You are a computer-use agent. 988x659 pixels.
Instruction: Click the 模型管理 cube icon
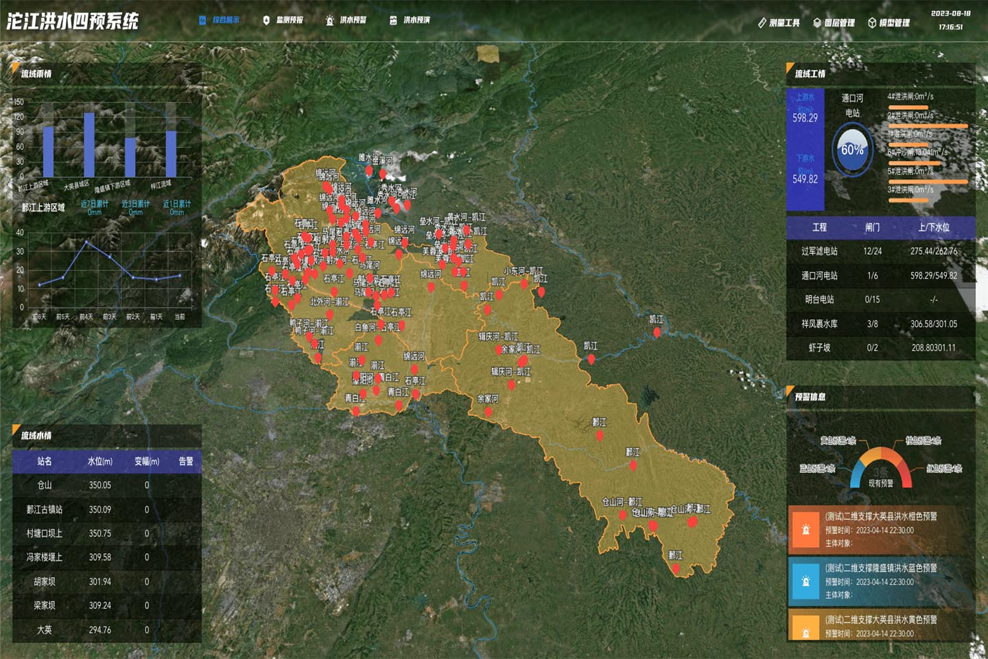click(x=872, y=23)
